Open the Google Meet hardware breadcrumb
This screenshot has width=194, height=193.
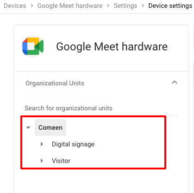coord(70,6)
